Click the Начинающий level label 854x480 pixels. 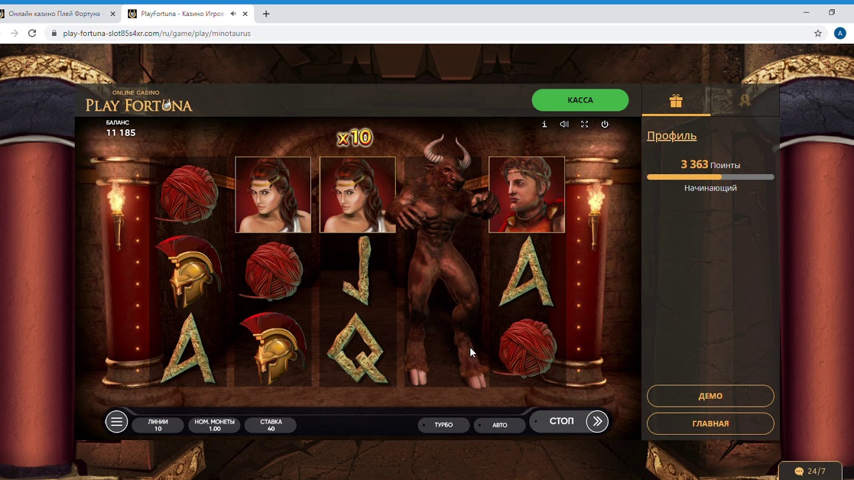click(710, 188)
